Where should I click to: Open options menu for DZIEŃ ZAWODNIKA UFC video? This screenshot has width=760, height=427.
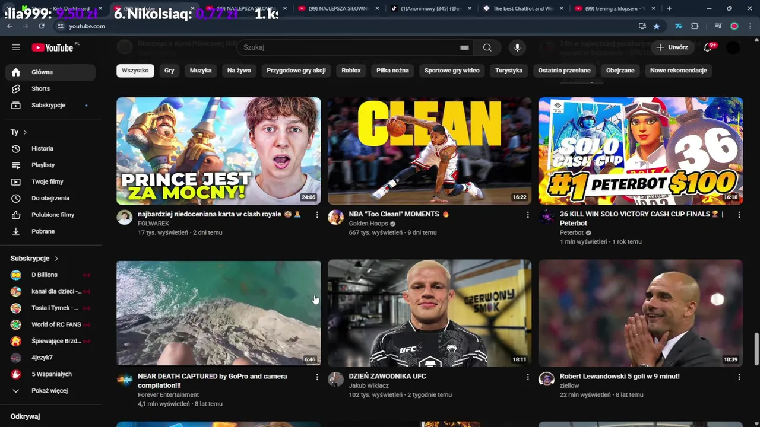[527, 377]
